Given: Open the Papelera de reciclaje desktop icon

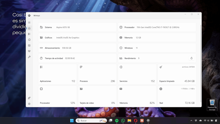Looking at the screenshot, I should coord(212,105).
